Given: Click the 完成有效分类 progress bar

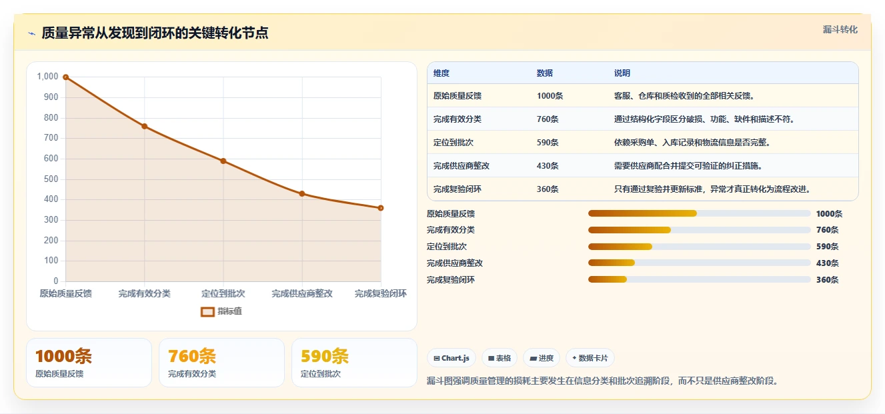Looking at the screenshot, I should click(x=699, y=230).
